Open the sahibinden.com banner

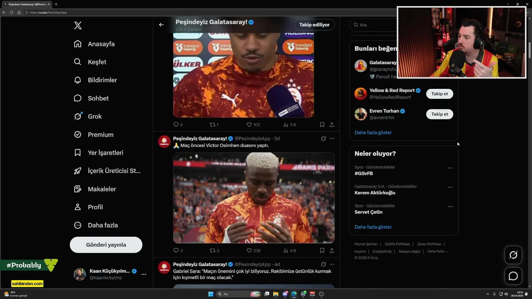tap(27, 284)
